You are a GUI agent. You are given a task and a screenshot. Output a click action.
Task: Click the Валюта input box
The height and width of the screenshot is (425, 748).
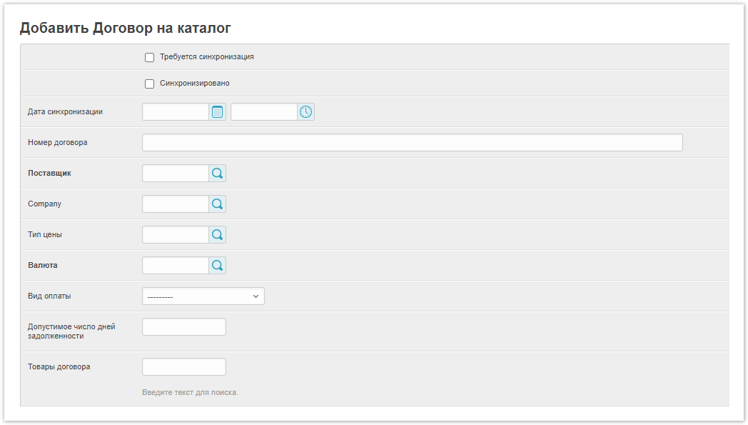click(x=176, y=266)
